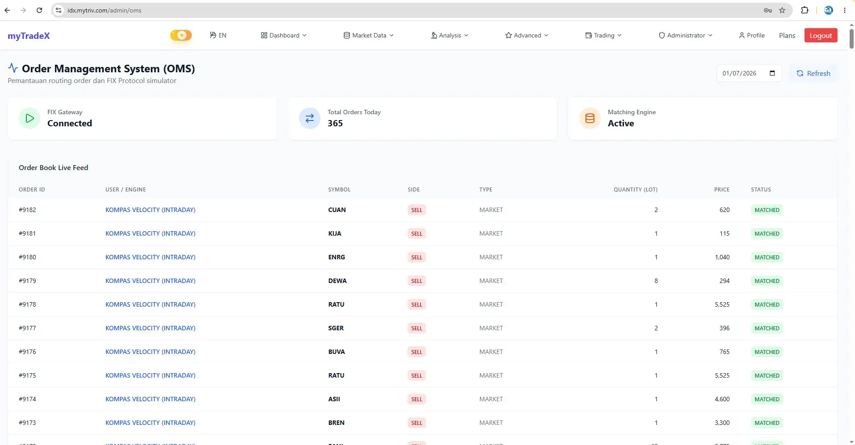This screenshot has width=855, height=445.
Task: Open the Market Data dropdown menu
Action: click(369, 35)
